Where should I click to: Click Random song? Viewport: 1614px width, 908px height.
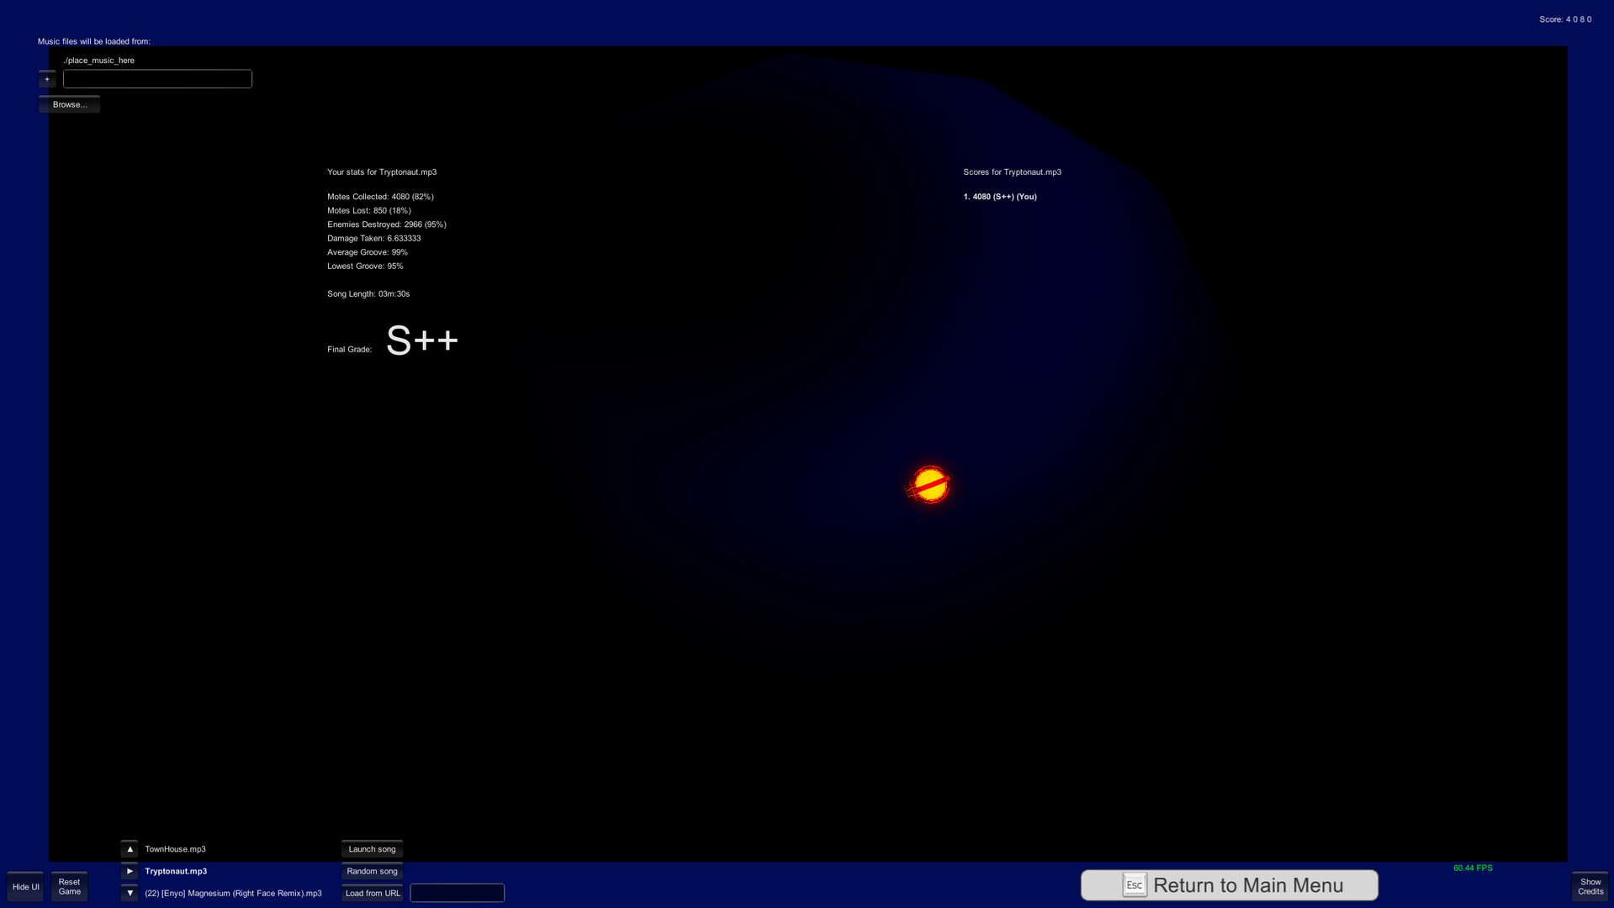(371, 871)
